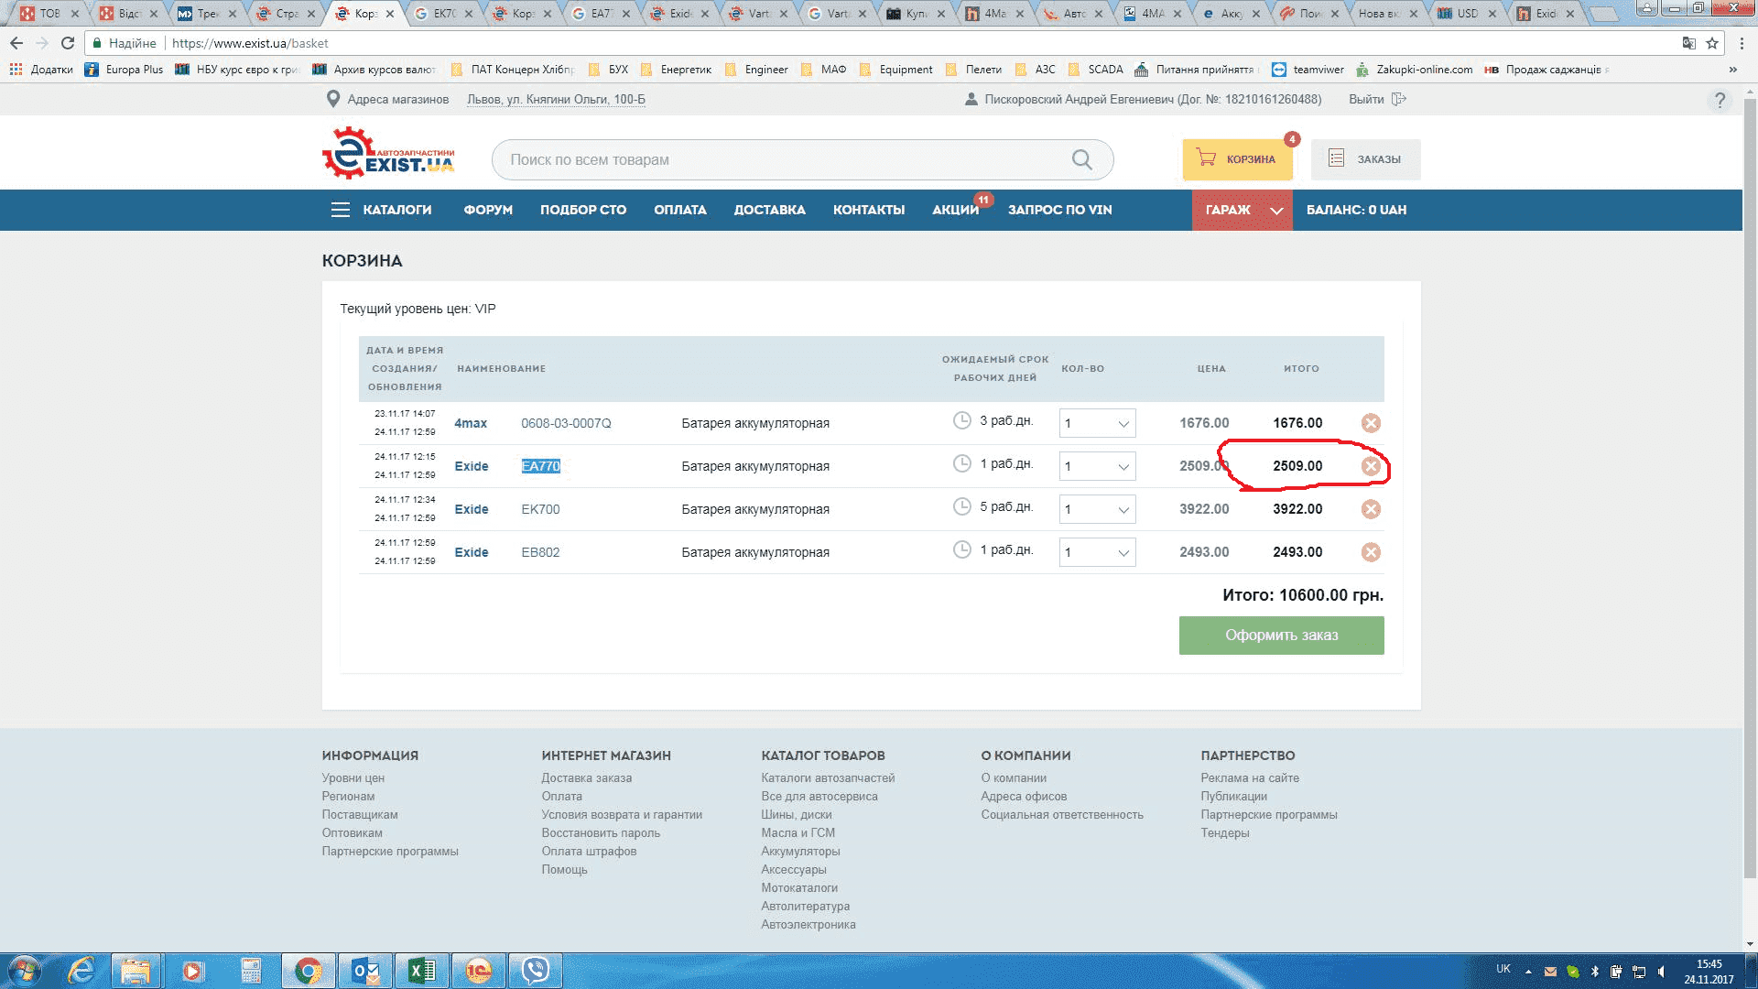Open Оплата menu item
1758x989 pixels.
pos(680,210)
